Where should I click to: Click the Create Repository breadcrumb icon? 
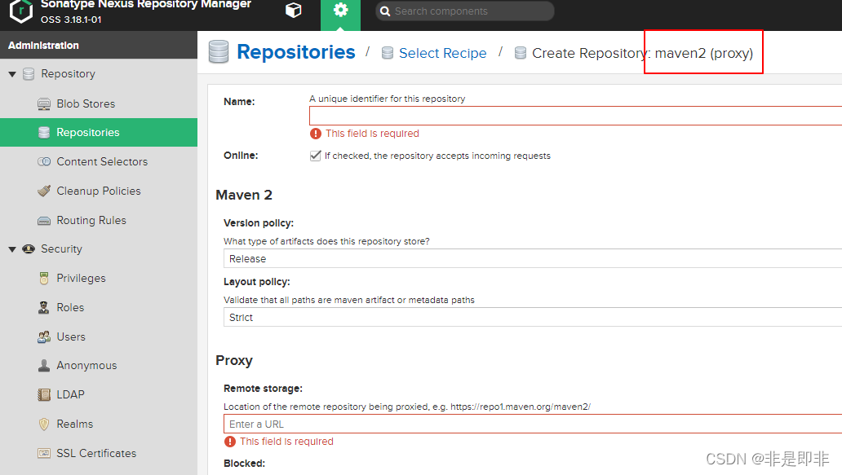521,53
